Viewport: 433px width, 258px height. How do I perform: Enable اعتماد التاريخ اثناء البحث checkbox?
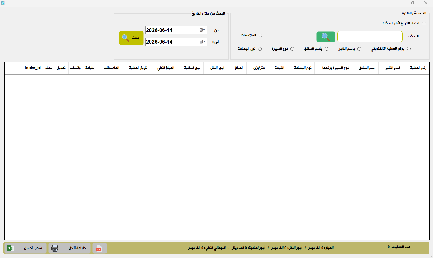pyautogui.click(x=424, y=23)
